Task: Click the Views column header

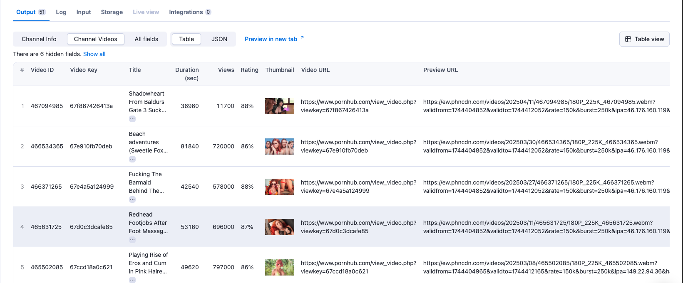Action: (x=226, y=70)
